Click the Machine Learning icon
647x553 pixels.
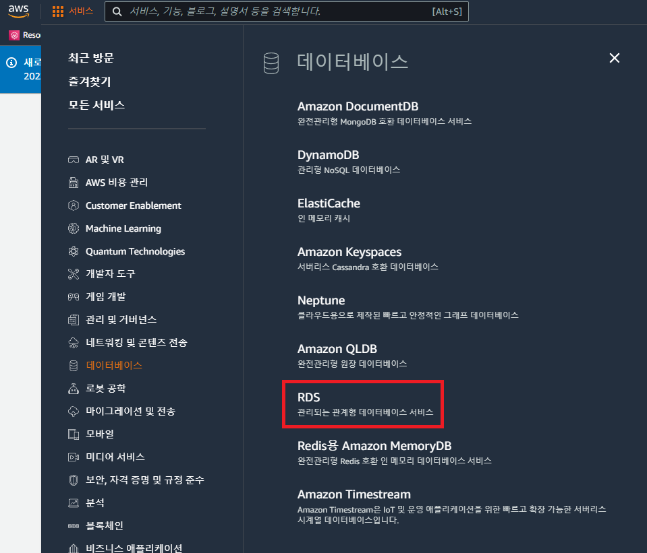click(x=74, y=228)
